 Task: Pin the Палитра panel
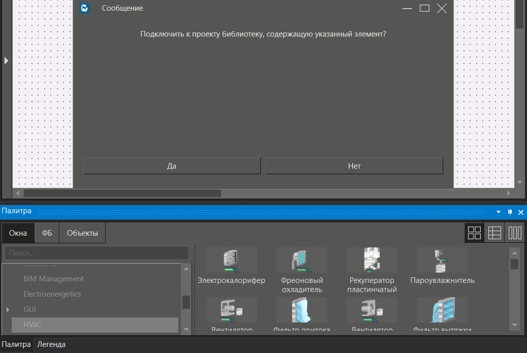click(510, 212)
